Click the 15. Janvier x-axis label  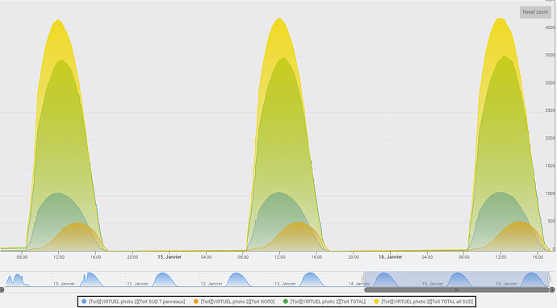[x=170, y=257]
